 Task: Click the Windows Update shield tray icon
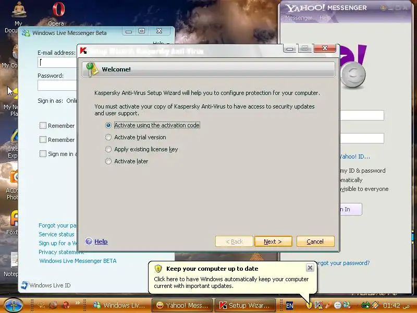point(309,306)
